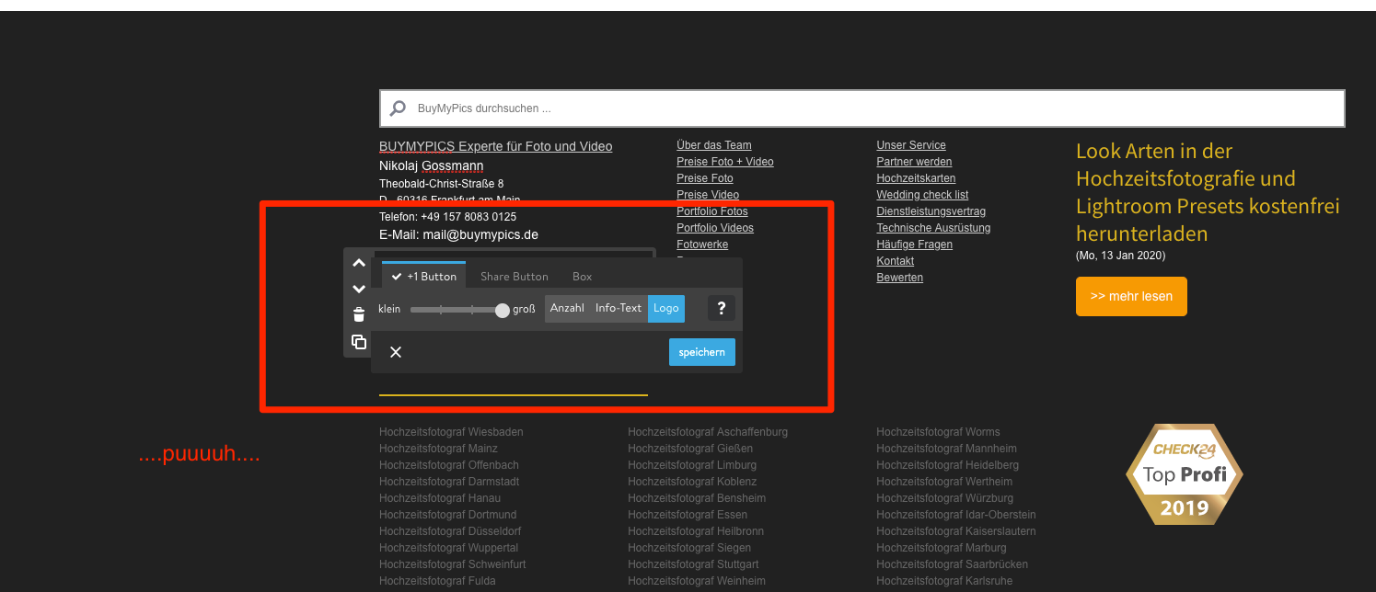Open Hochzeitsfotograf Offenbach link
Screen dimensions: 1376x592
[449, 465]
